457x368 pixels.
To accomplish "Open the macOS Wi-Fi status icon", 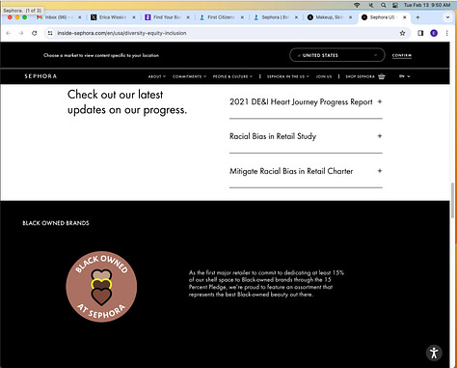I will (357, 5).
